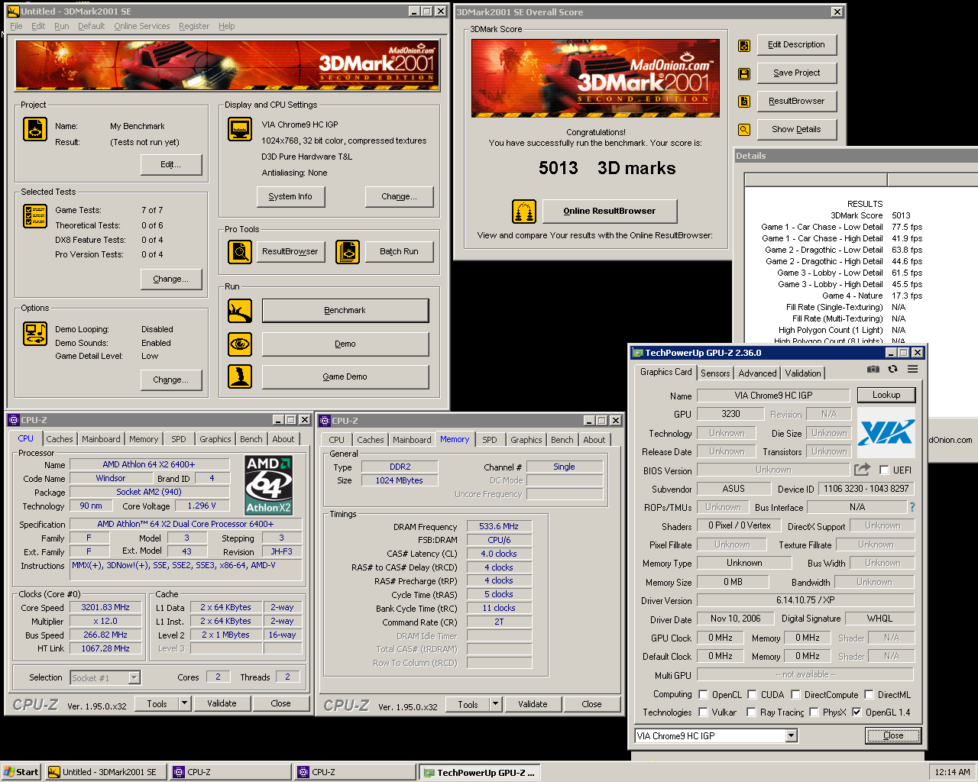Click the Start button on taskbar
The image size is (978, 782).
click(21, 772)
